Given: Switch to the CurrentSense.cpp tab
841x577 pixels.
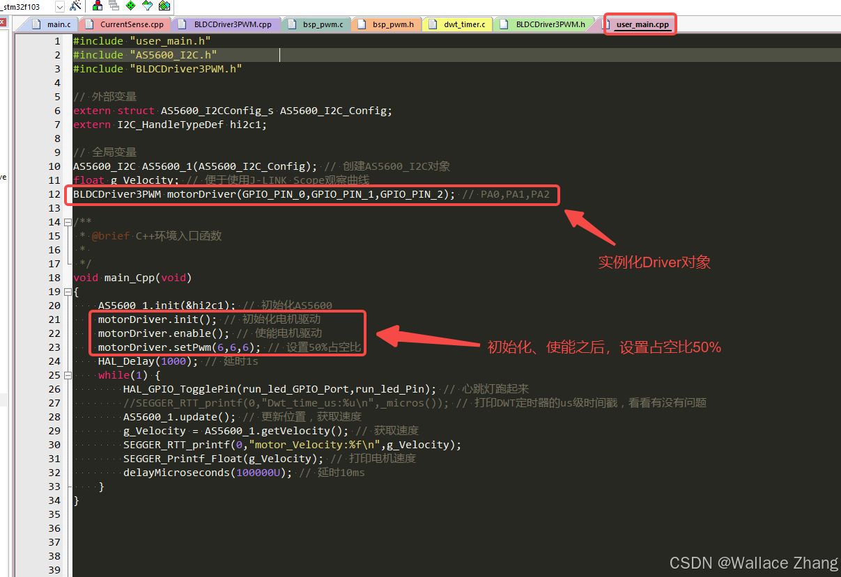Looking at the screenshot, I should (132, 24).
